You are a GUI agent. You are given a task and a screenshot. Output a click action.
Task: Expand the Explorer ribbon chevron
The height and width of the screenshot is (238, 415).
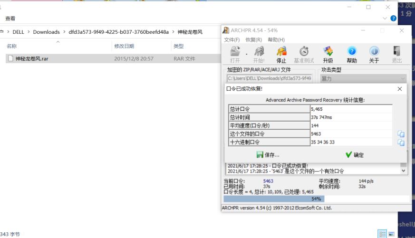pyautogui.click(x=385, y=18)
